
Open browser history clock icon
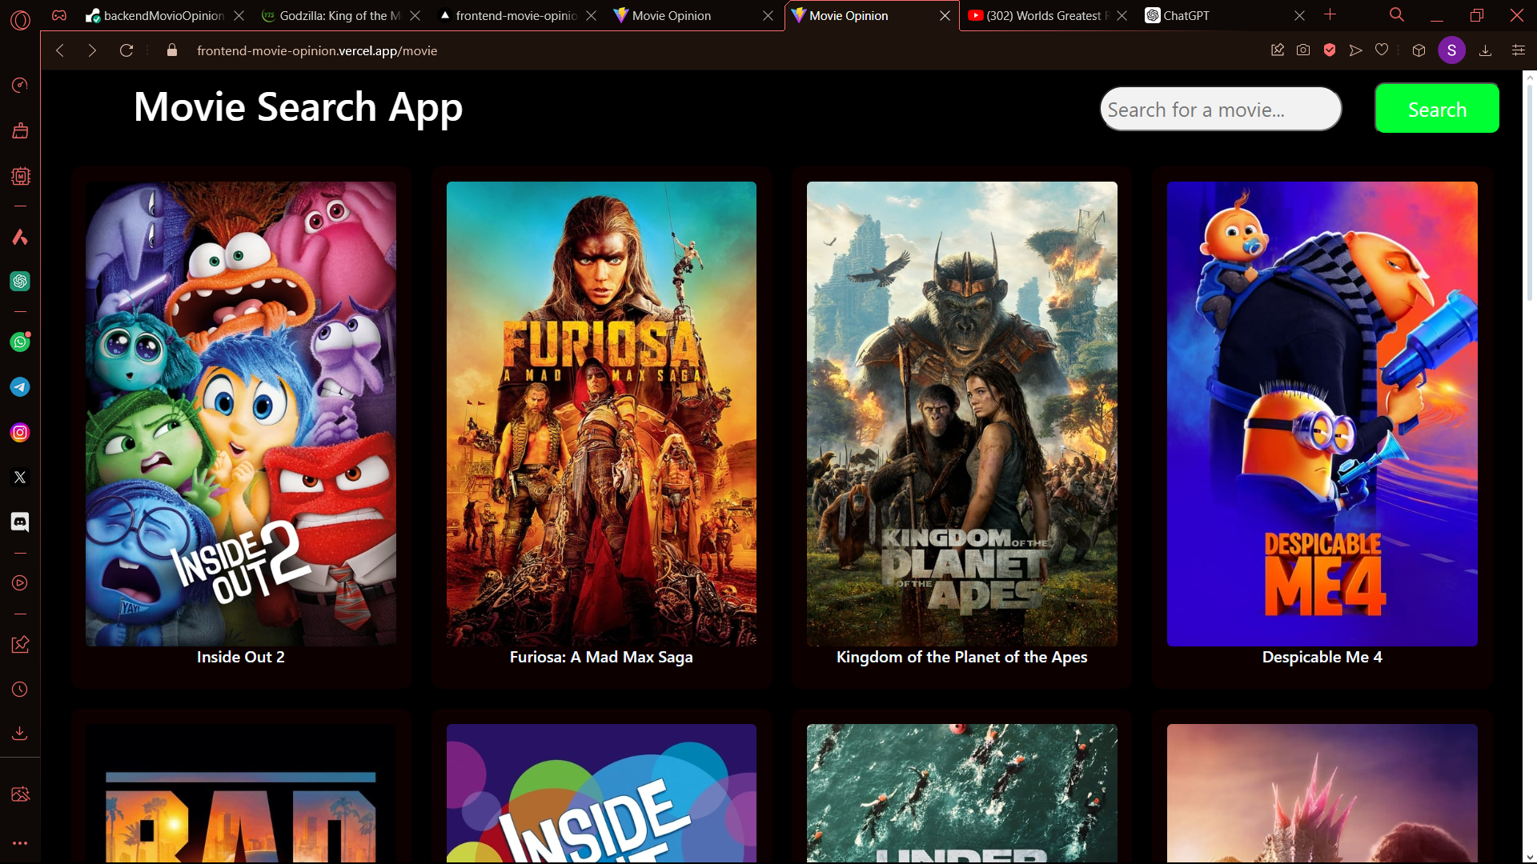[20, 690]
